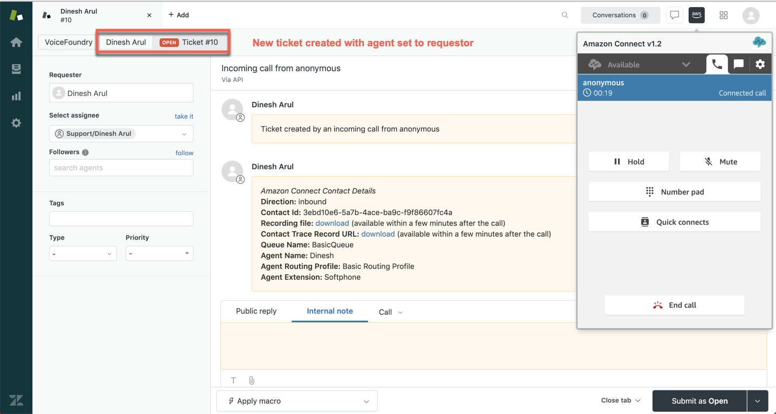The width and height of the screenshot is (776, 414).
Task: Open the Reporting bar chart icon
Action: coord(16,96)
